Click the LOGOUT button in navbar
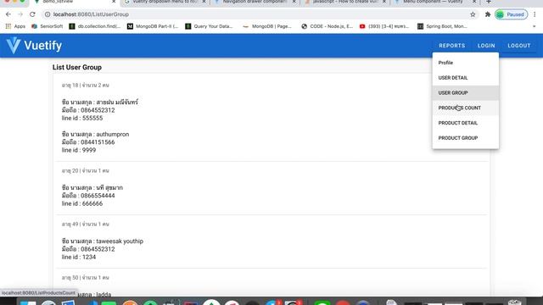The image size is (543, 305). coord(518,46)
